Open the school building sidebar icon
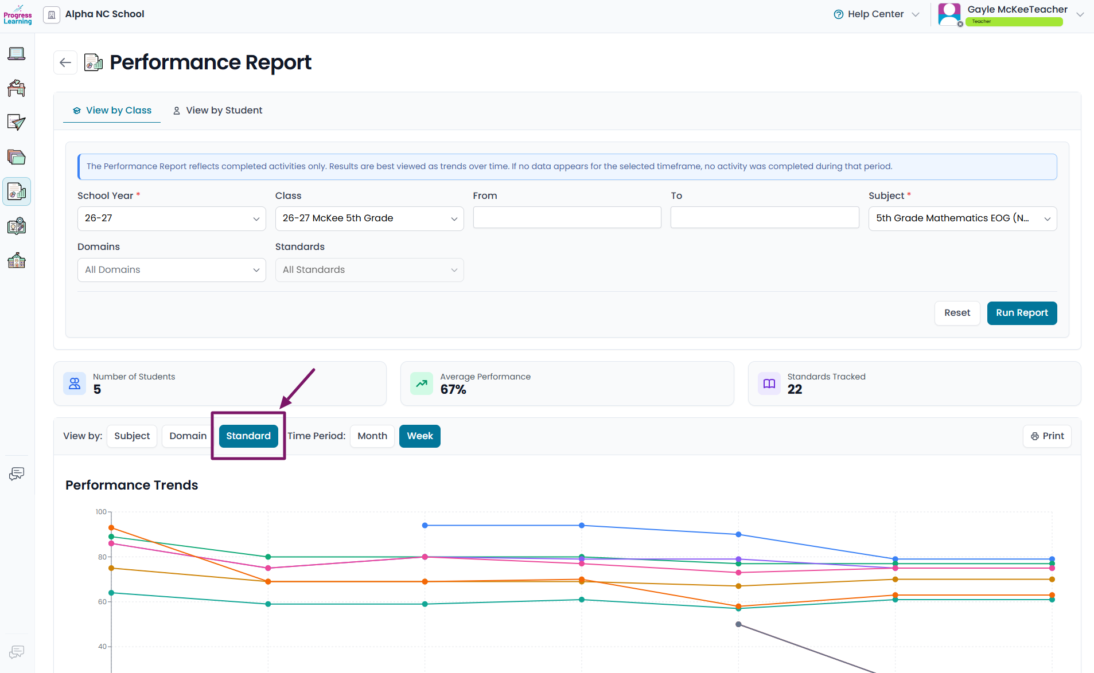 tap(17, 261)
